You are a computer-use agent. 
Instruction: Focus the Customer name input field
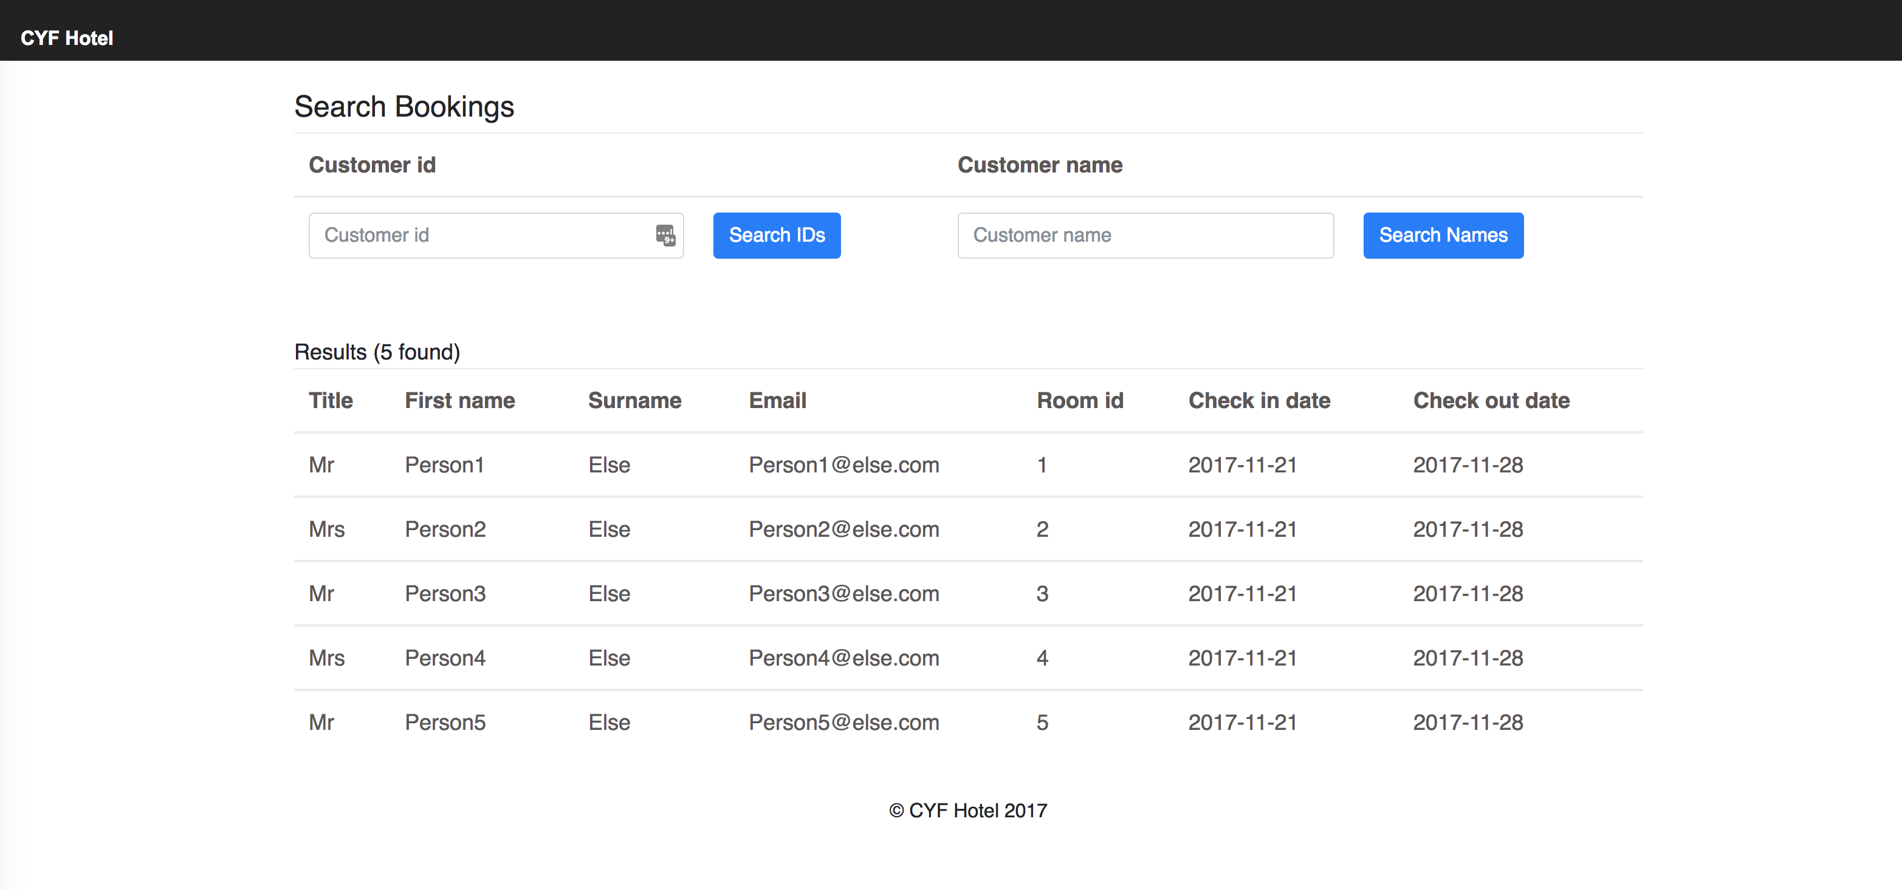click(x=1144, y=236)
